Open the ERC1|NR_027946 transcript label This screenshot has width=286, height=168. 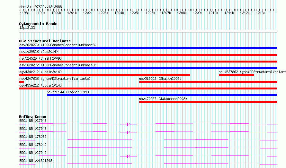33,121
